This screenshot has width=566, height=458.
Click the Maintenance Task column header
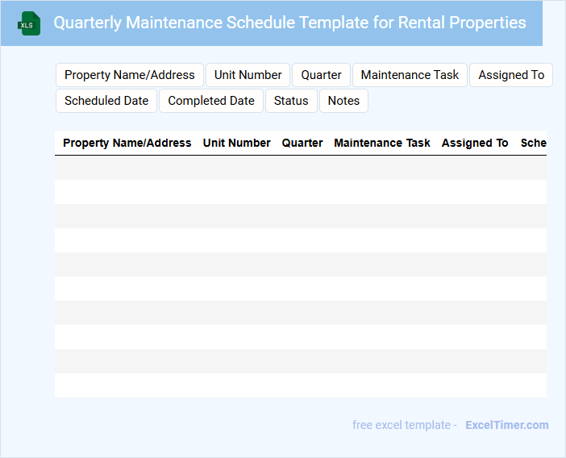tap(382, 143)
